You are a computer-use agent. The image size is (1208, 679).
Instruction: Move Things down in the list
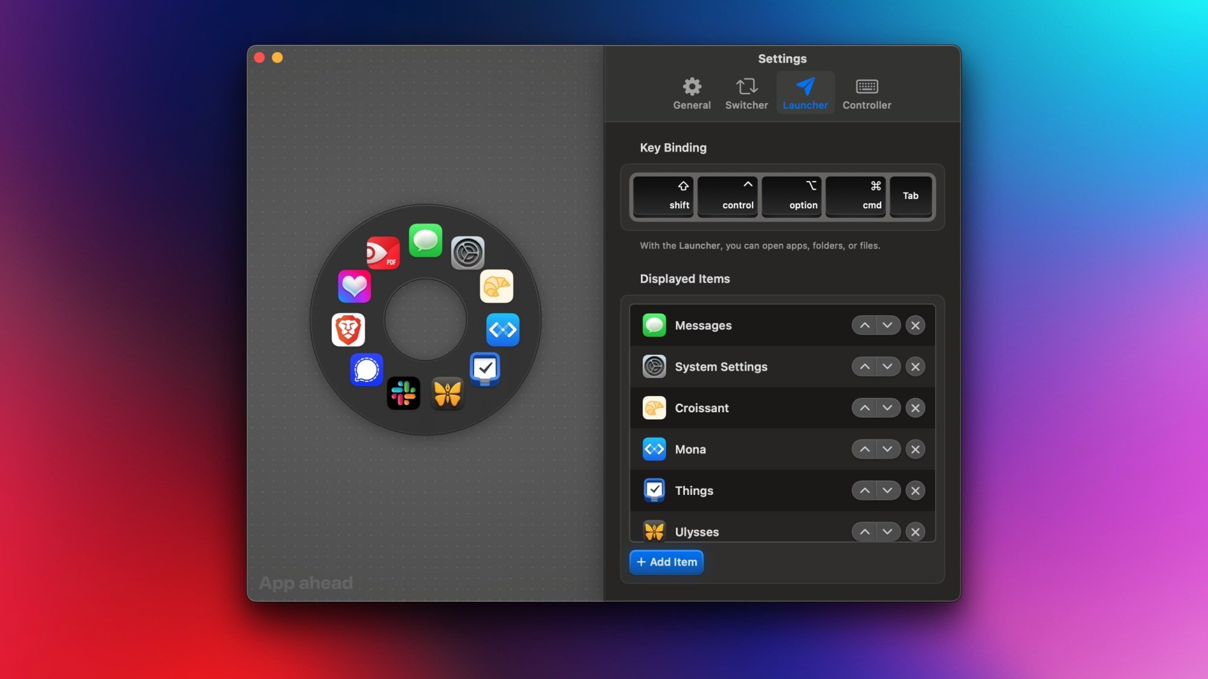[x=887, y=490]
